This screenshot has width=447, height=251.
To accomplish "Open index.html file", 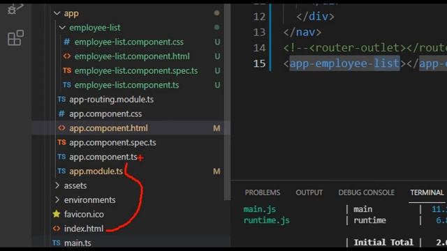I will (84, 229).
